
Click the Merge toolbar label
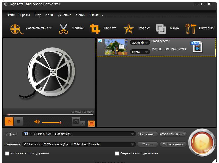174,28
